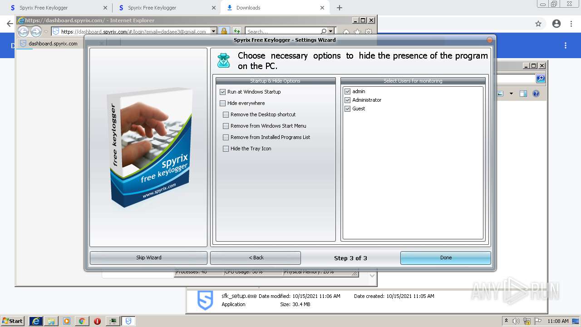Screen dimensions: 581x327
Task: Click the Action Center flag tray icon
Action: tap(538, 321)
